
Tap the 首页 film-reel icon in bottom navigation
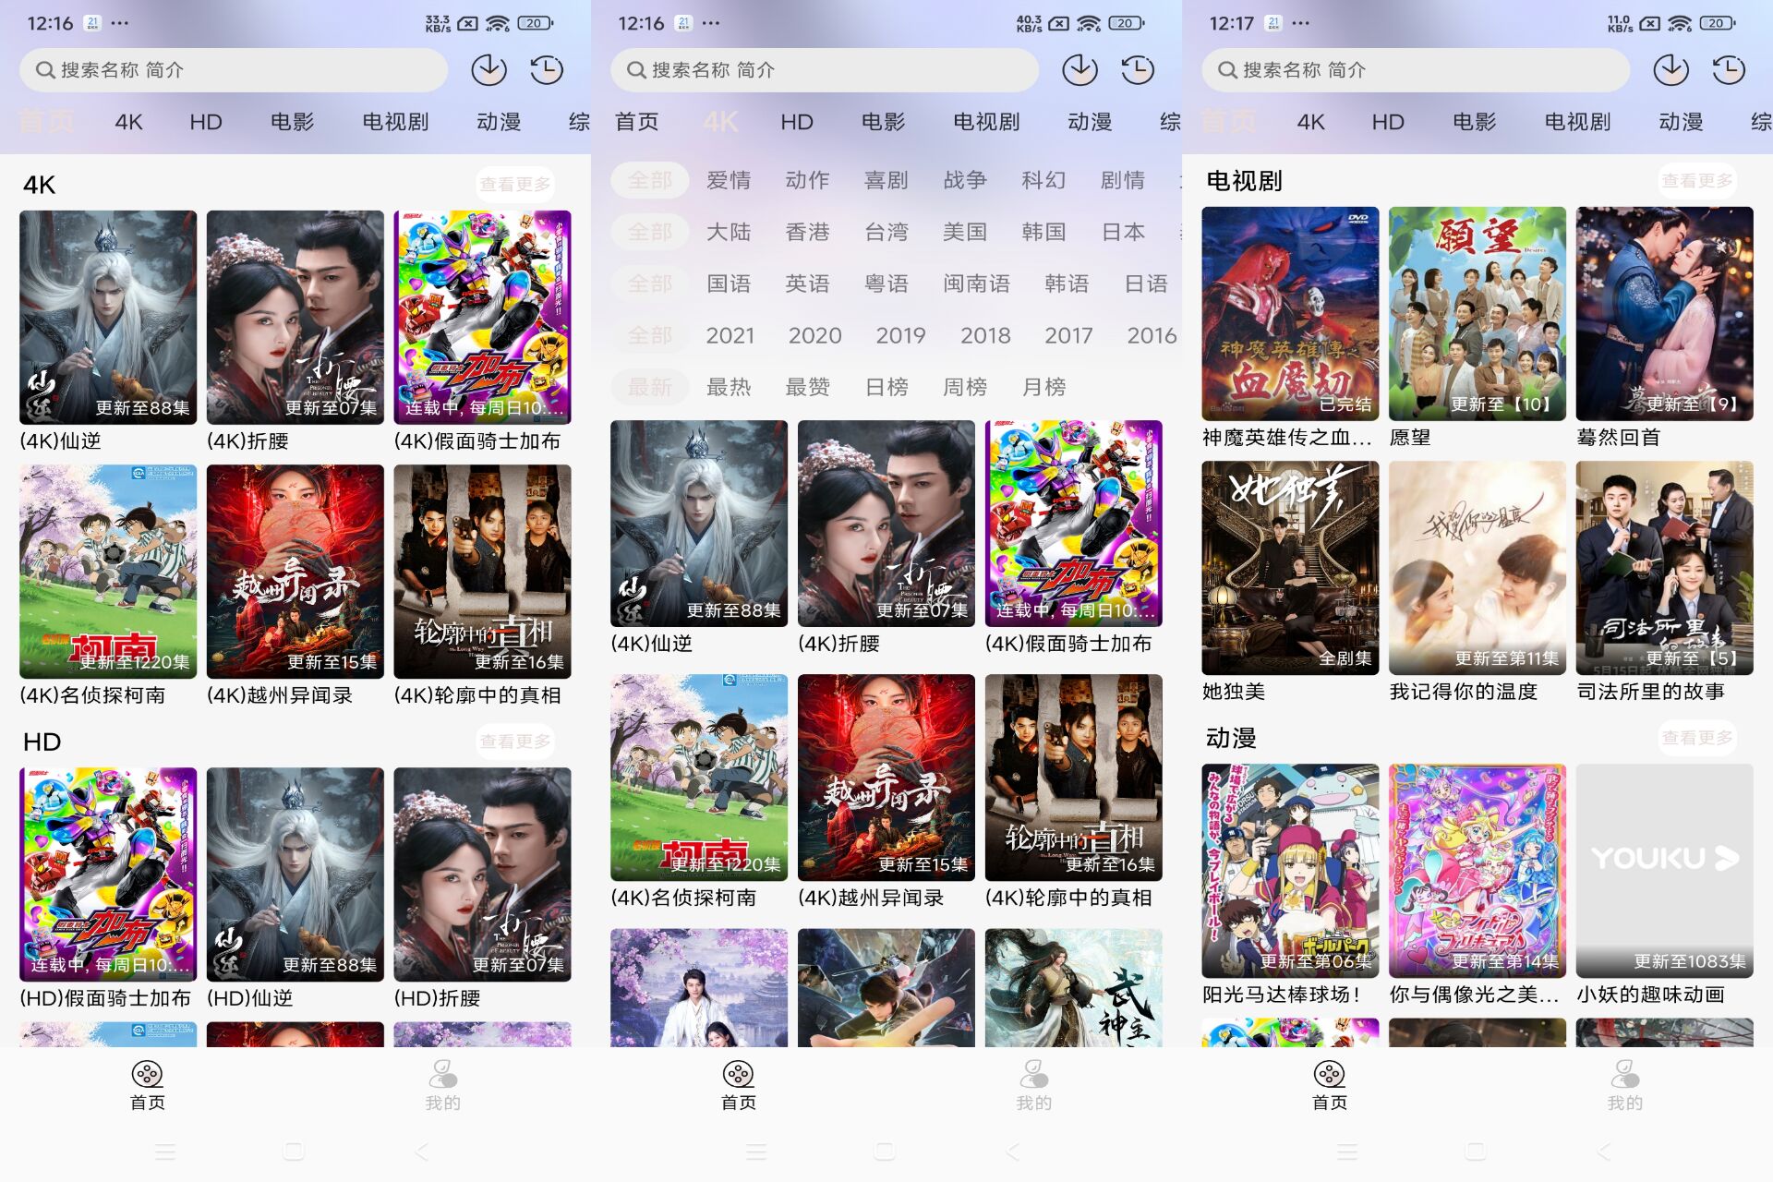pos(146,1076)
